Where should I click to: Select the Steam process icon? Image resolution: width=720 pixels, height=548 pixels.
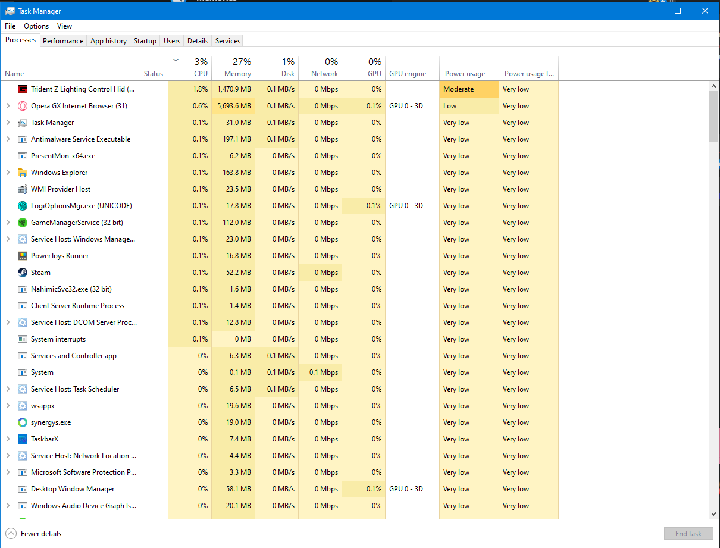pyautogui.click(x=23, y=273)
